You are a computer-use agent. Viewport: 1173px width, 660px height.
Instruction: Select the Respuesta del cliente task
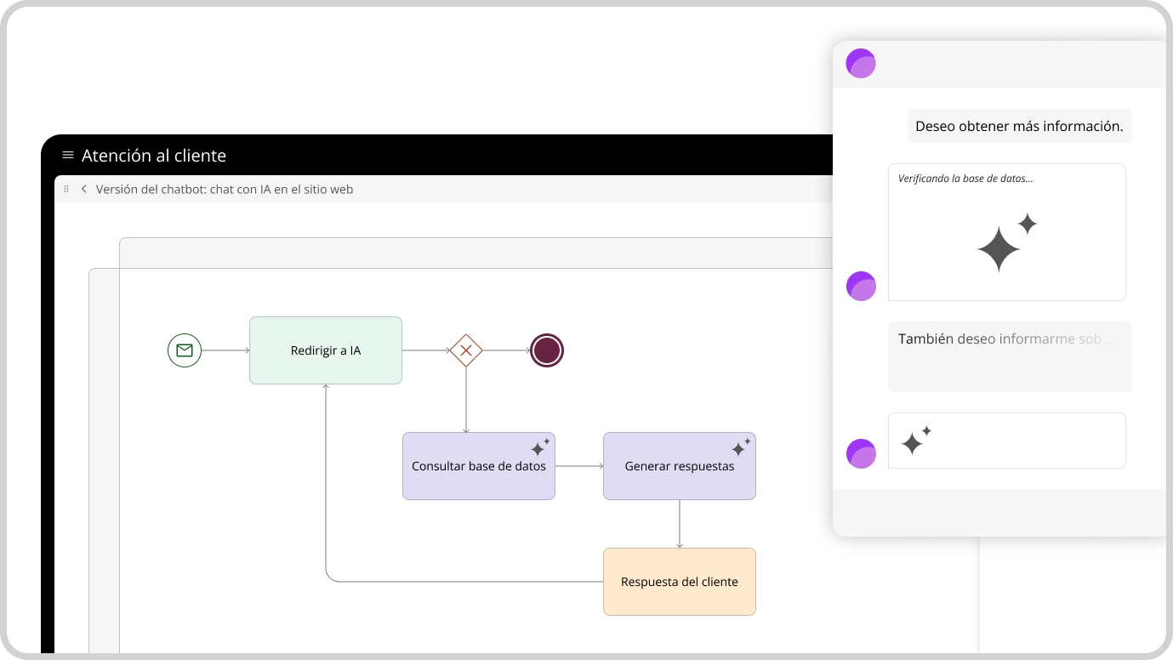[x=680, y=582]
